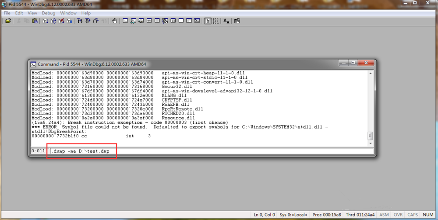The width and height of the screenshot is (438, 220).
Task: Click Ln 0, Col 0 in status bar
Action: click(x=264, y=215)
